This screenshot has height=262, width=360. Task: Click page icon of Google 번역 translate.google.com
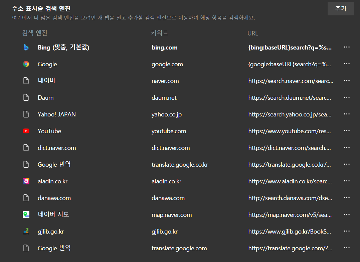click(26, 248)
